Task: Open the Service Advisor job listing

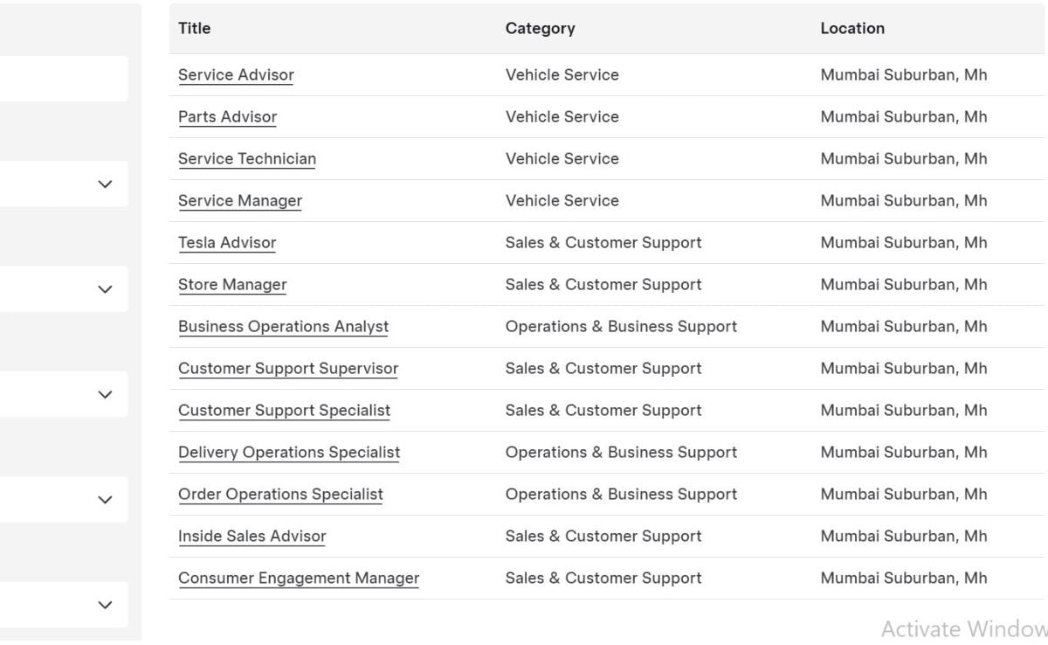Action: click(236, 75)
